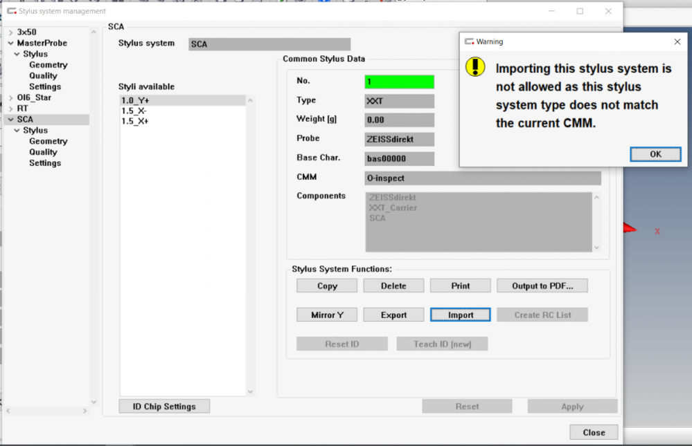
Task: Expand the 3x50 tree node
Action: coord(10,32)
